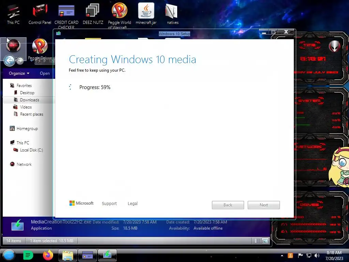
Task: Select Downloads in navigation pane
Action: tap(29, 100)
